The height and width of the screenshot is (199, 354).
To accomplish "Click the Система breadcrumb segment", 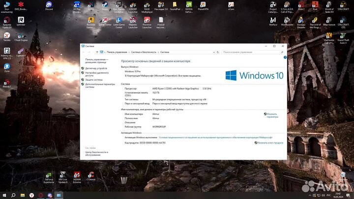I will click(x=165, y=52).
